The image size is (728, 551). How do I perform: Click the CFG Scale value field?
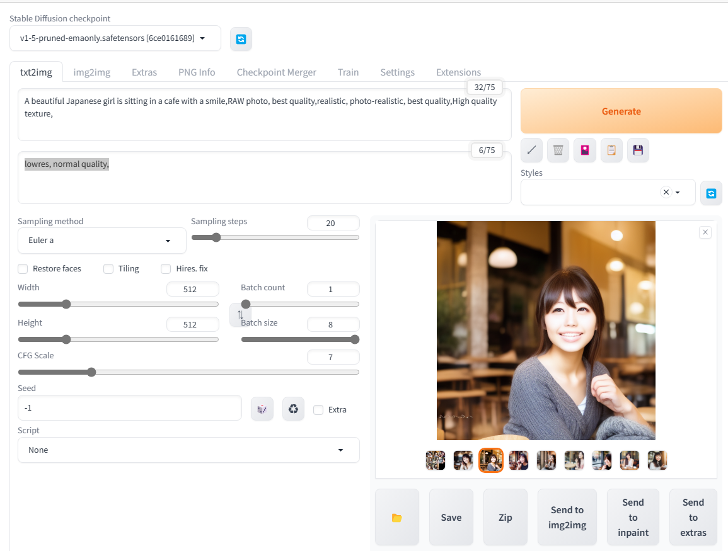click(333, 357)
